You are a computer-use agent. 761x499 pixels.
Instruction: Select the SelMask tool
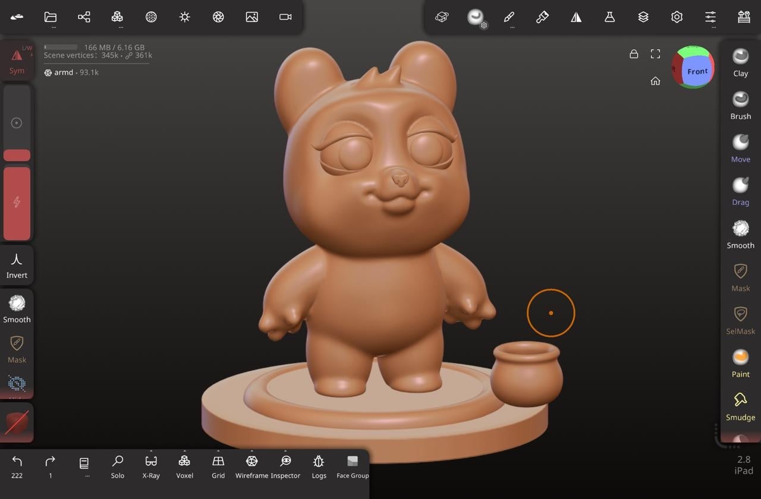point(740,320)
